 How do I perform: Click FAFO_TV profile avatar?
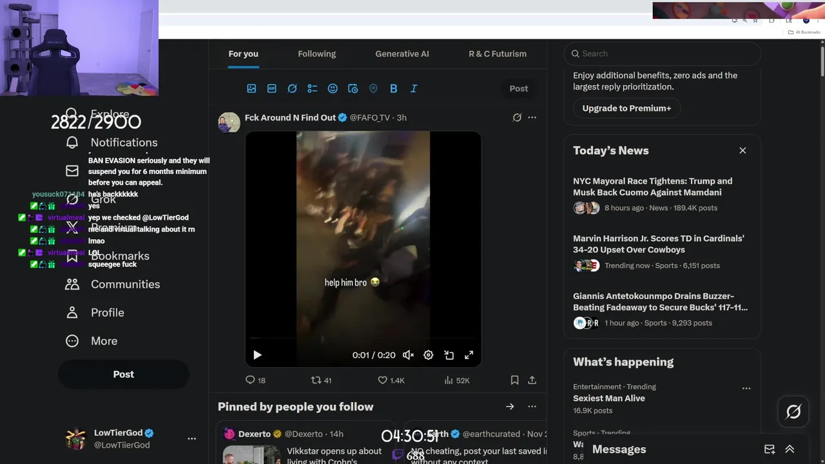(229, 122)
